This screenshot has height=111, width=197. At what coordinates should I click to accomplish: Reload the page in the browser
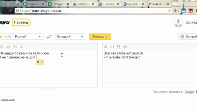click(10, 11)
